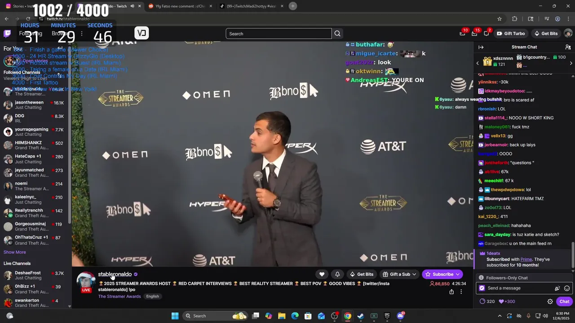
Task: Open the 320 channel points balance
Action: [x=487, y=301]
